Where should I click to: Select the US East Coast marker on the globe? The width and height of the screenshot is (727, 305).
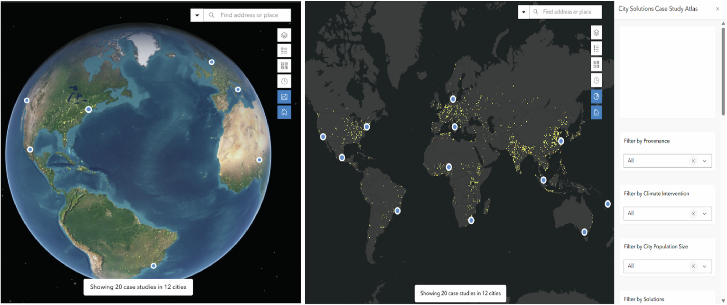coord(88,109)
